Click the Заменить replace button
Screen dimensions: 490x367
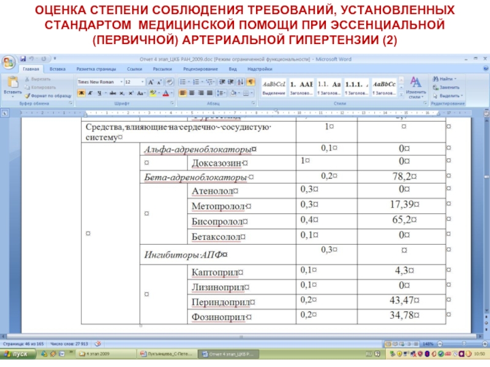click(447, 87)
